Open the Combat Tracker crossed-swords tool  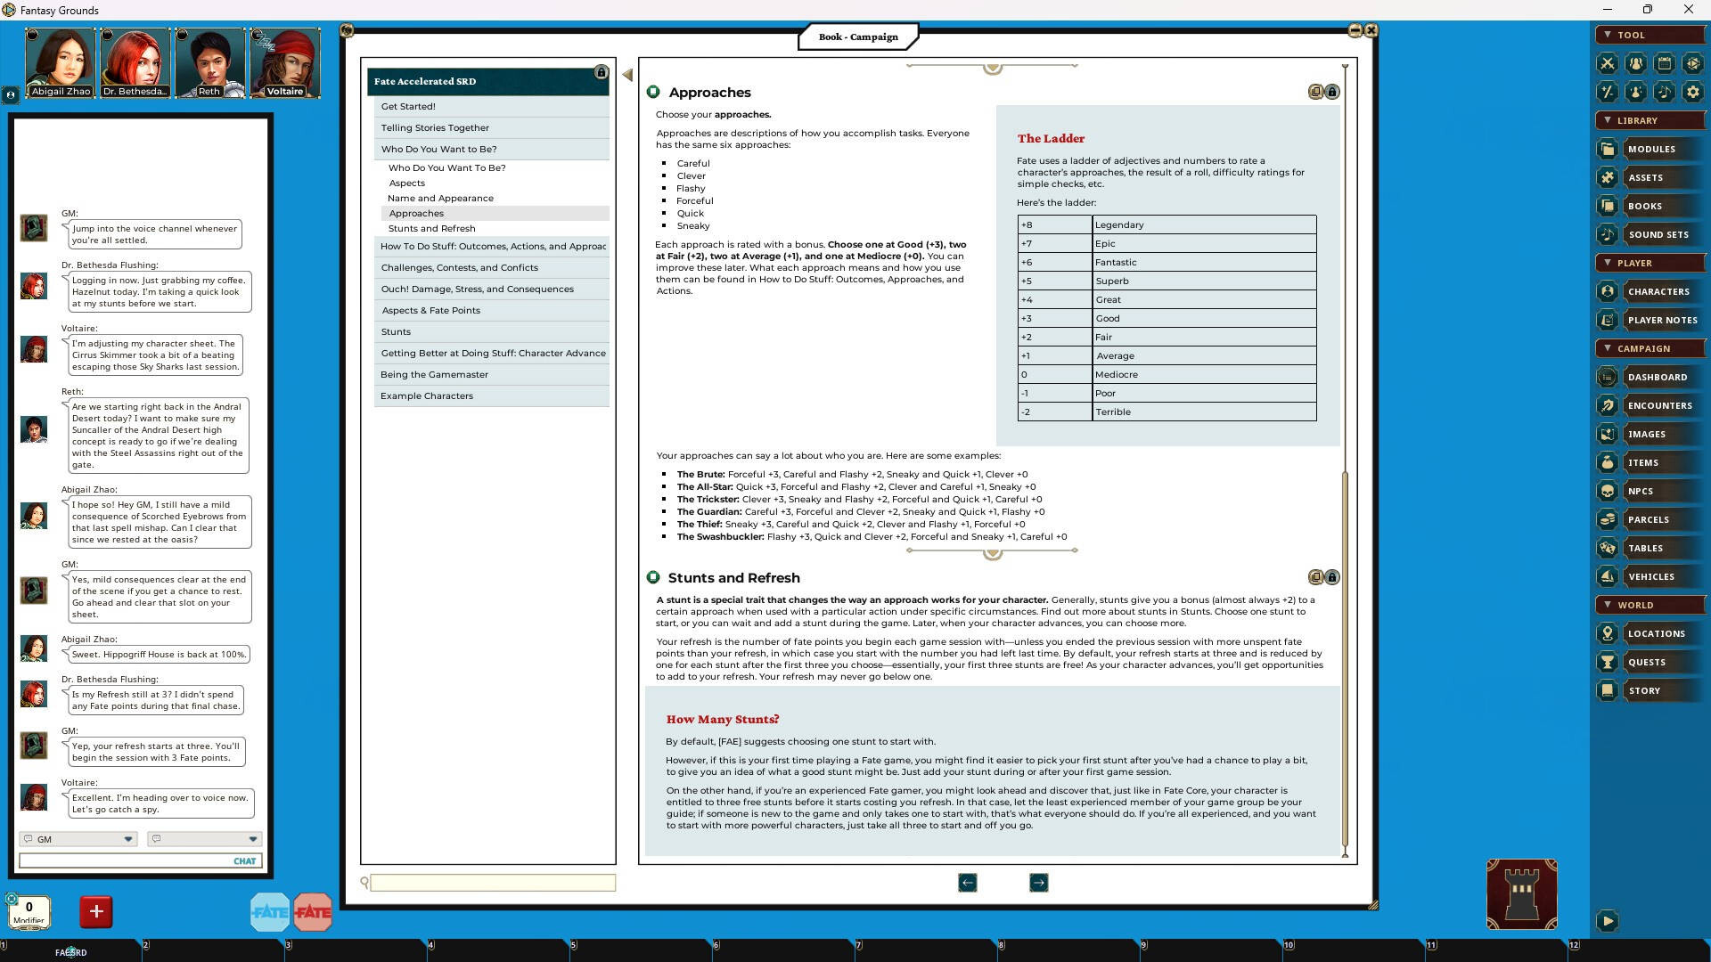click(x=1607, y=63)
